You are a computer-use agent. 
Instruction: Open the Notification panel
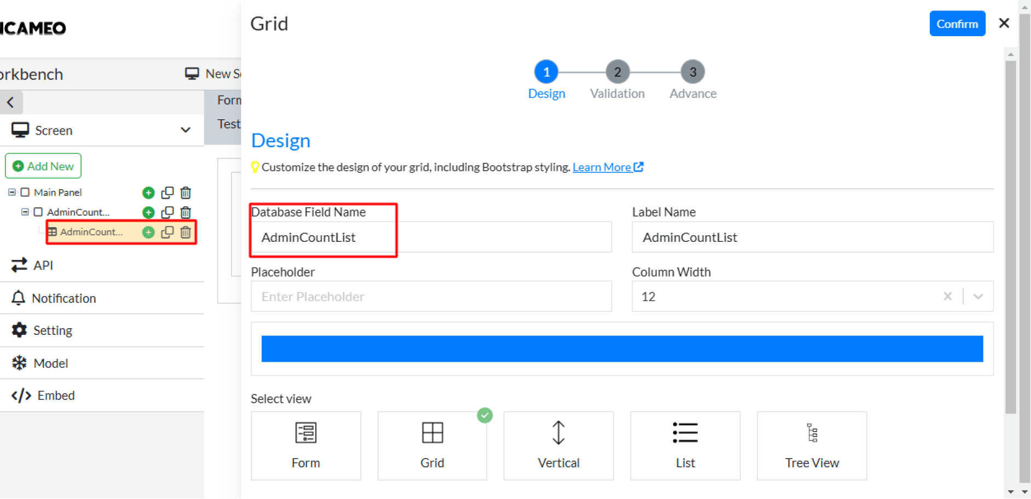tap(64, 298)
